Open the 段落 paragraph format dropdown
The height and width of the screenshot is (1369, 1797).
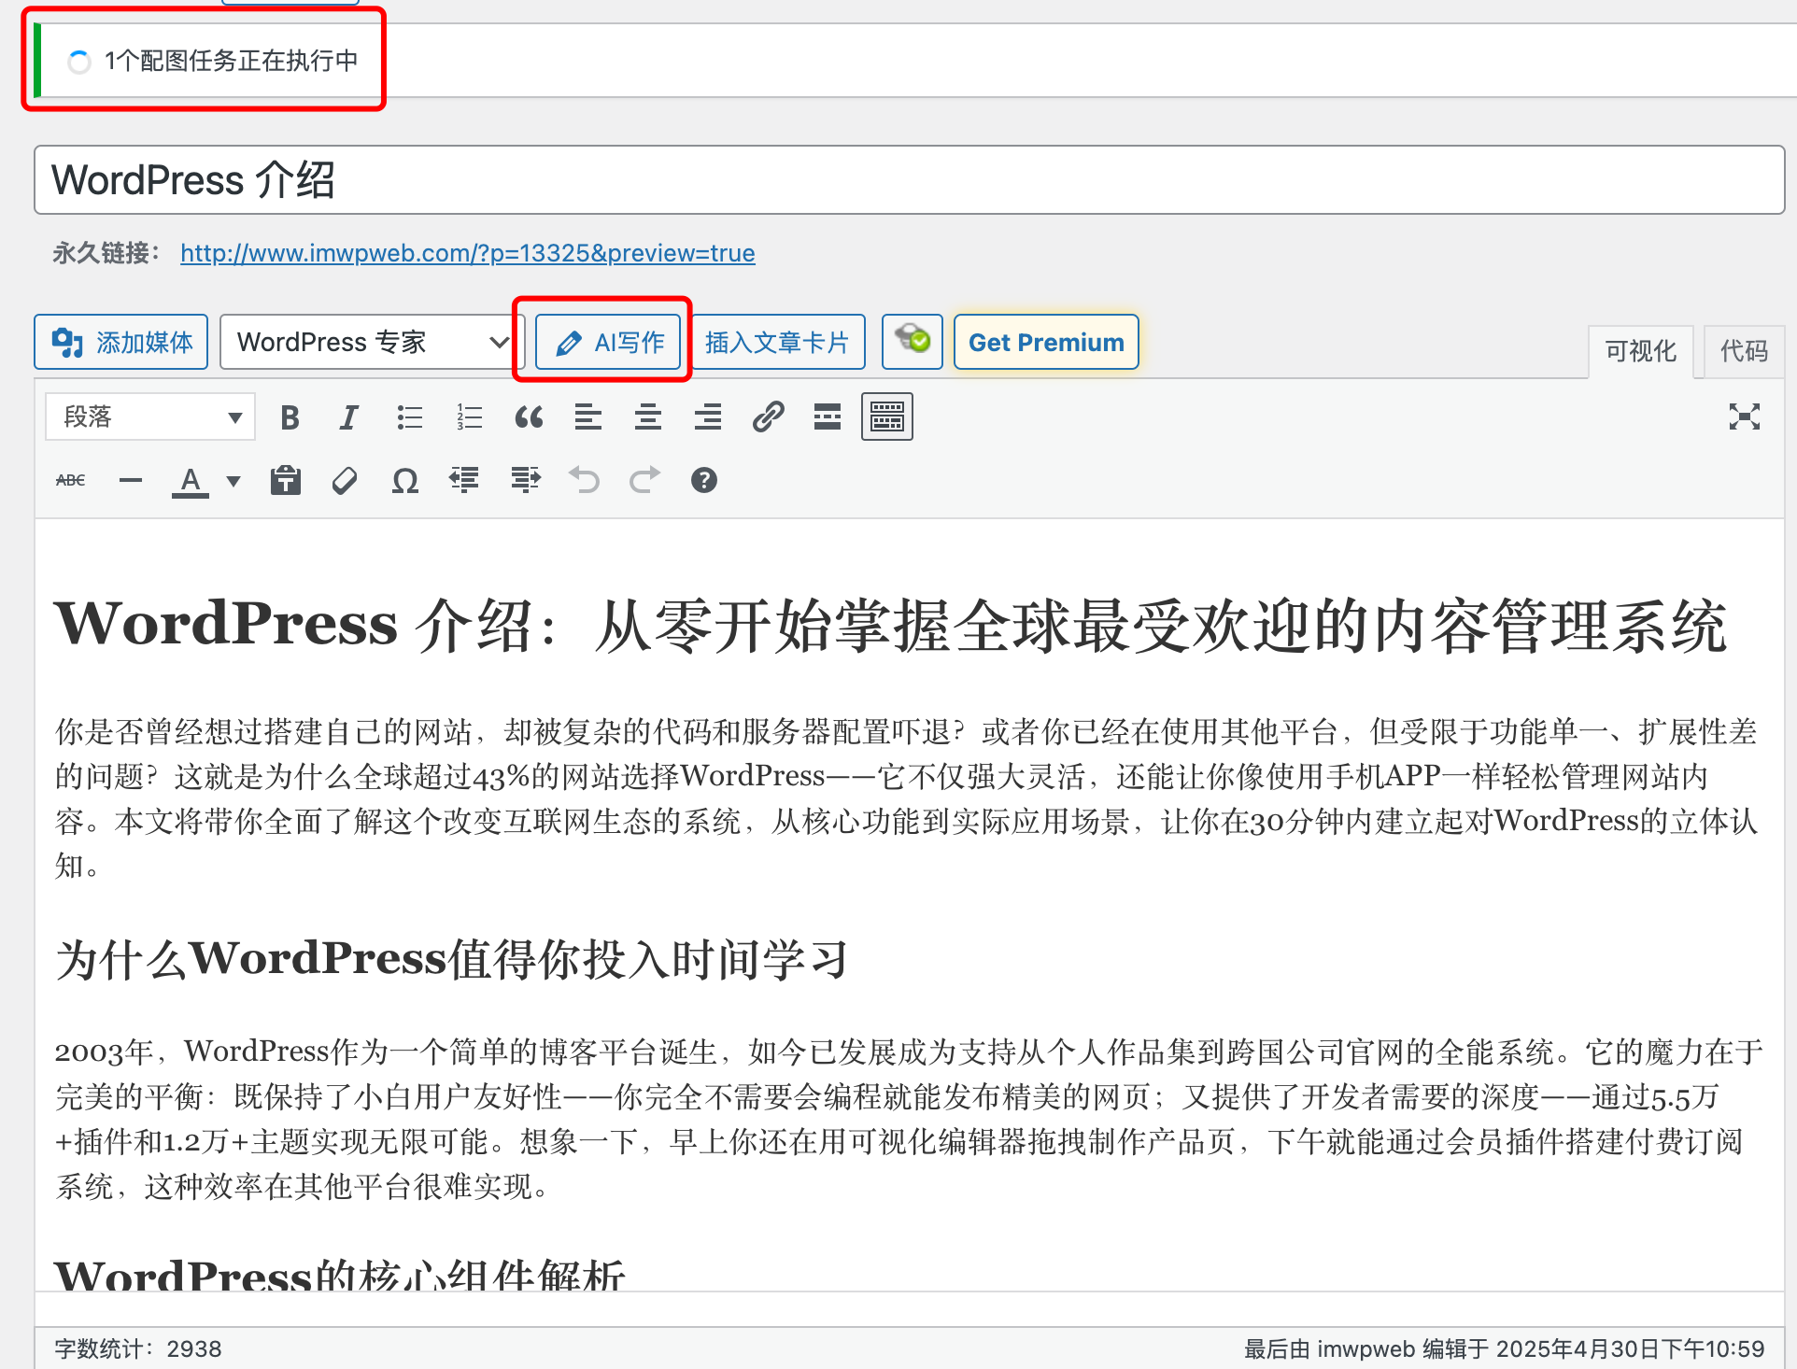click(150, 416)
